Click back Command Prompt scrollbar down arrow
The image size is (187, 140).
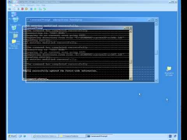tap(156, 80)
